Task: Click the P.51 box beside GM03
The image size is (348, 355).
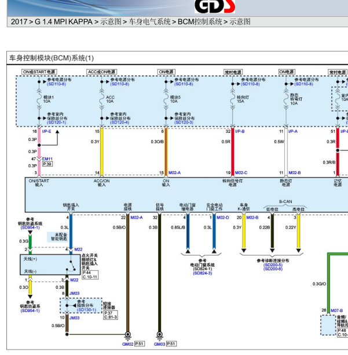Action: 171,343
